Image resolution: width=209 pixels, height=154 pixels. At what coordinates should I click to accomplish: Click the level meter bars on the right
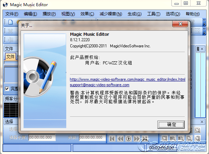click(x=200, y=85)
